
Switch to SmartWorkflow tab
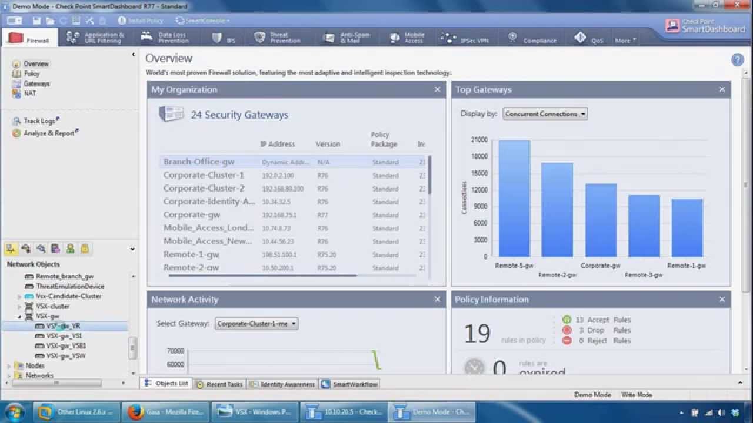click(350, 384)
